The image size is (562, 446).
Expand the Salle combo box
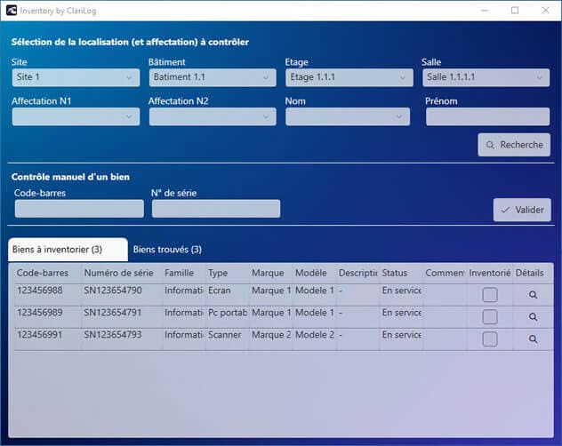[x=485, y=77]
